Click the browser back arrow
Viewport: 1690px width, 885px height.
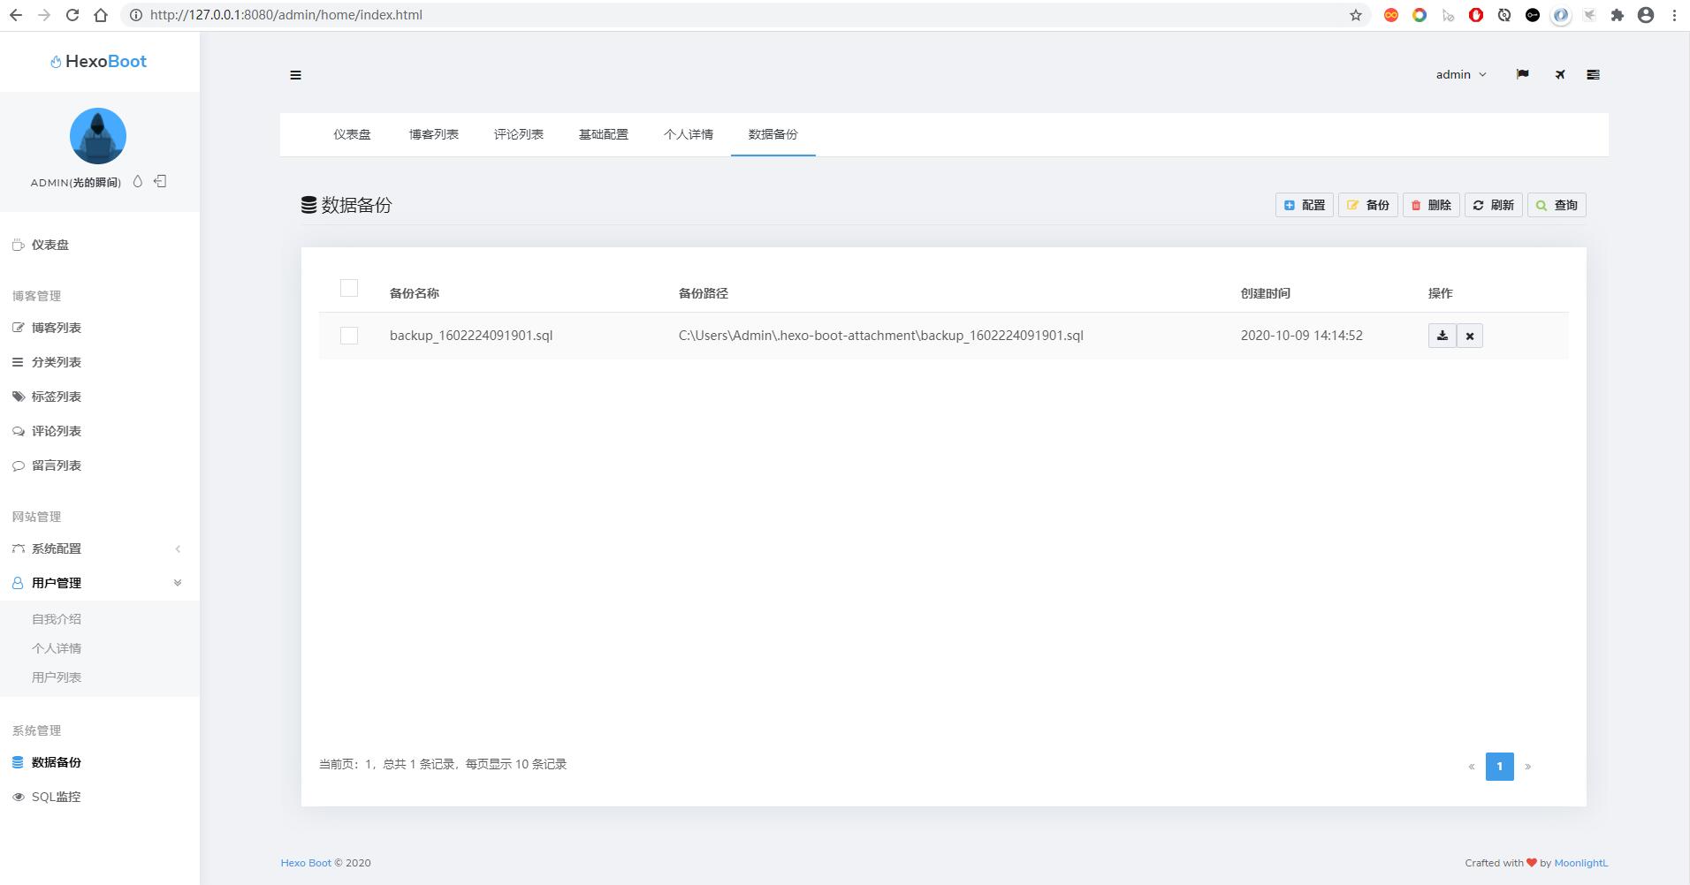[15, 15]
